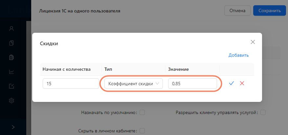Click the Отмена button
The height and width of the screenshot is (135, 288).
coord(237,10)
